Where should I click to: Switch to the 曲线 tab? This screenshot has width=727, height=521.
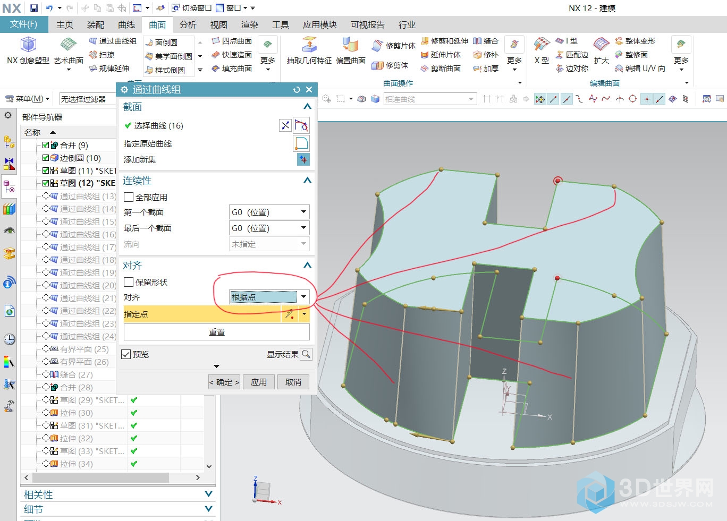126,25
